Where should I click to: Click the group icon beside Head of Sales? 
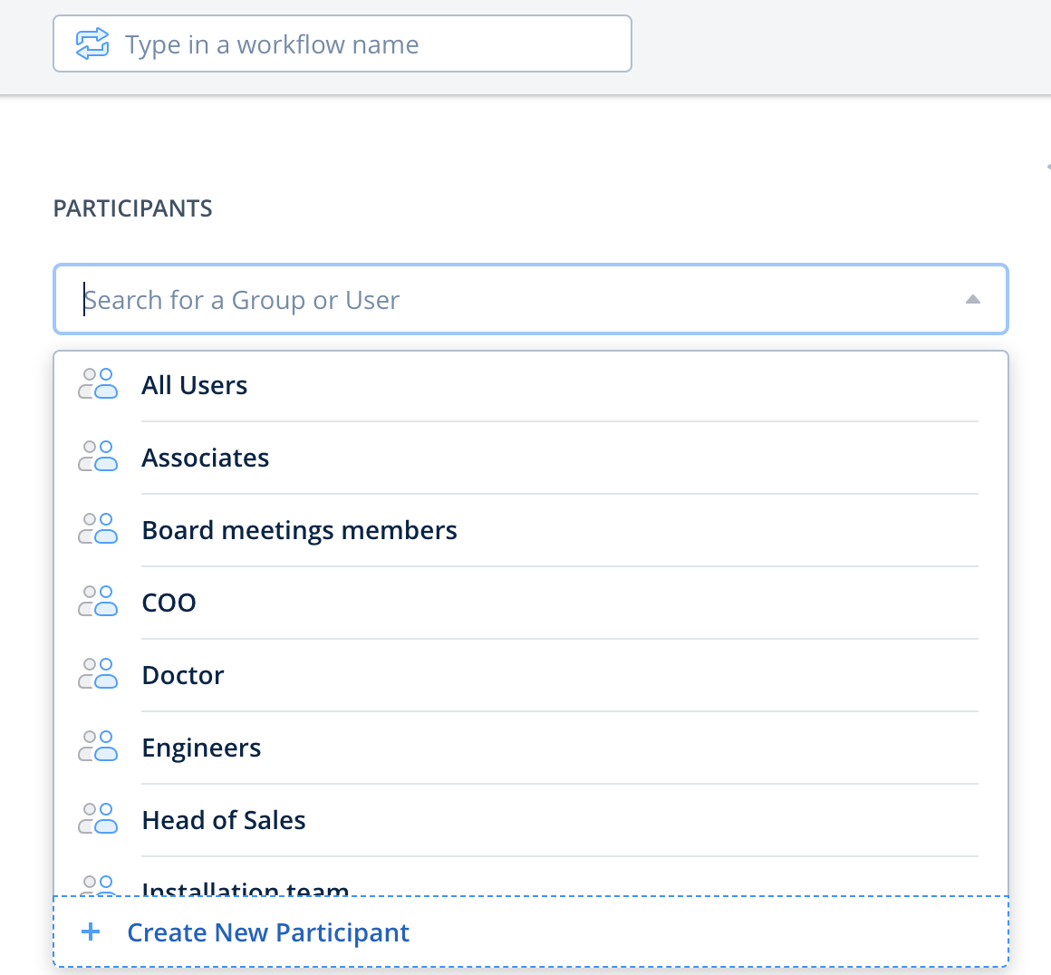(98, 819)
